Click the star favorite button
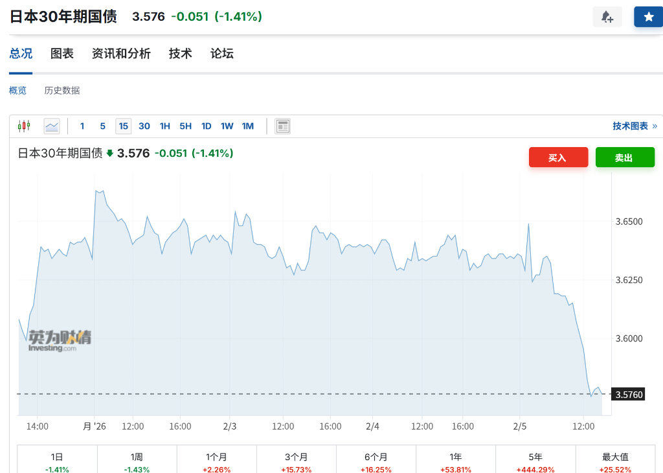 [x=648, y=17]
